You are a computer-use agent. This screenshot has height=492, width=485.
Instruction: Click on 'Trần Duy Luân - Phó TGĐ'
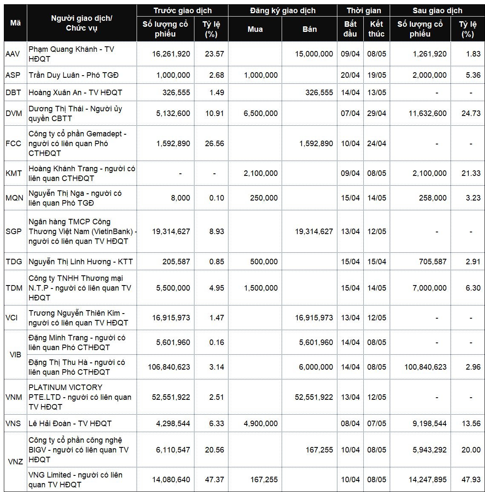[74, 75]
